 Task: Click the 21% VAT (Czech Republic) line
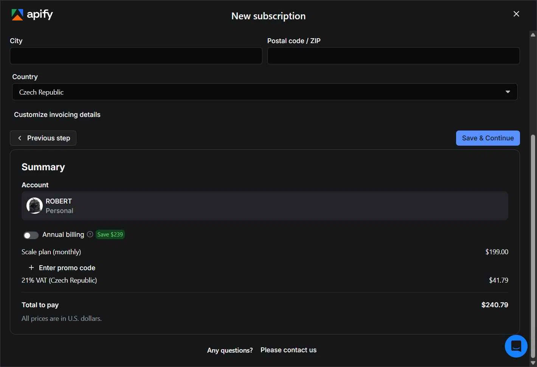click(59, 280)
